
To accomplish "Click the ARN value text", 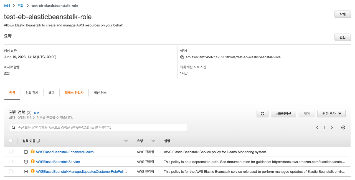I will pyautogui.click(x=233, y=57).
